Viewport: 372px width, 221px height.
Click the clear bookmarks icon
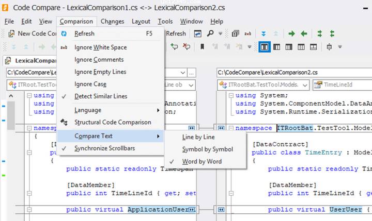[239, 46]
